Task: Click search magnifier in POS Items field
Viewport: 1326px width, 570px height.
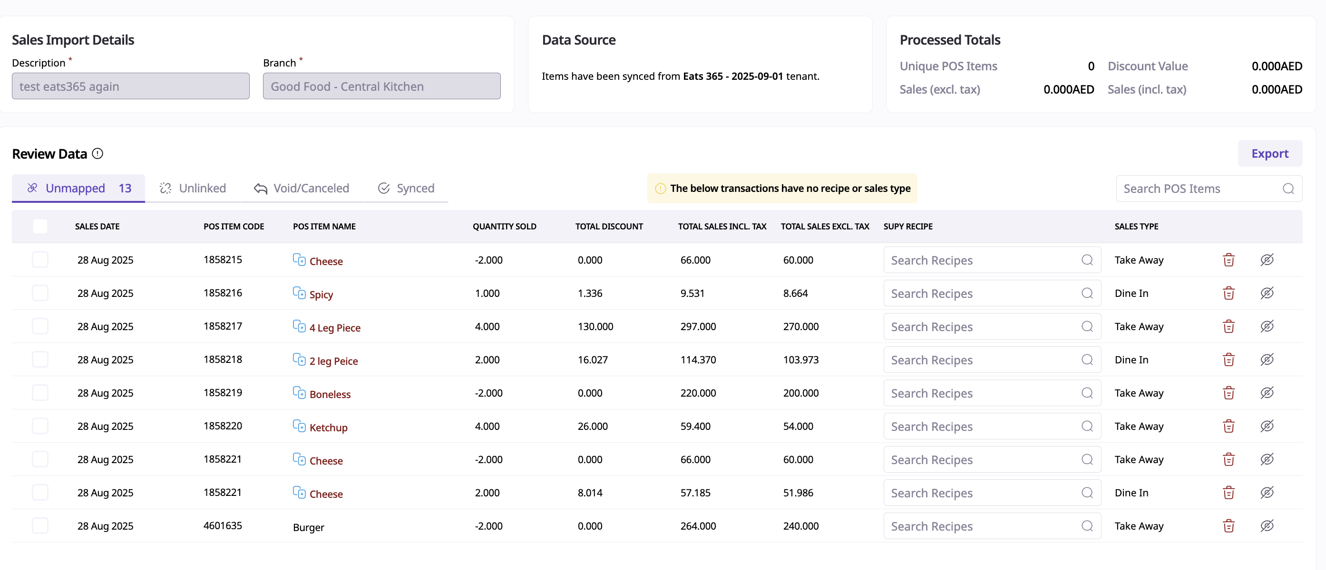Action: 1288,189
